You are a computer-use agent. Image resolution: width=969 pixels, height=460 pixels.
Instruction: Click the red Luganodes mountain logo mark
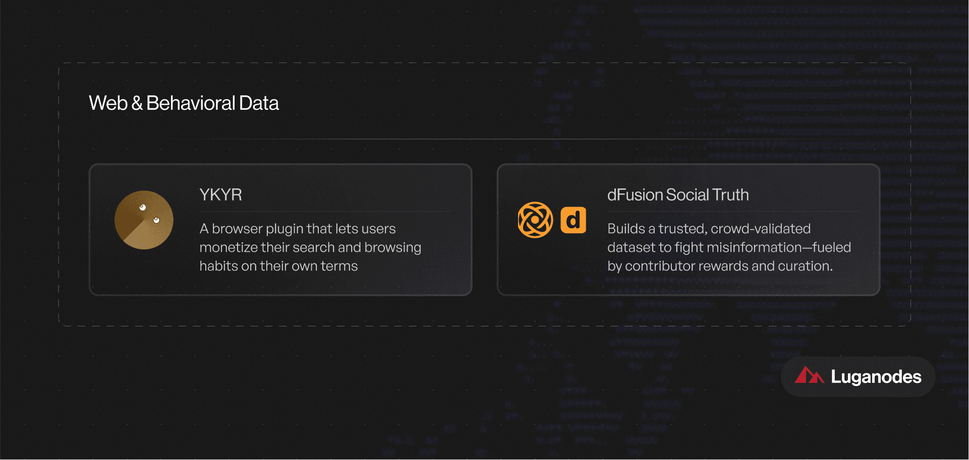(x=809, y=375)
